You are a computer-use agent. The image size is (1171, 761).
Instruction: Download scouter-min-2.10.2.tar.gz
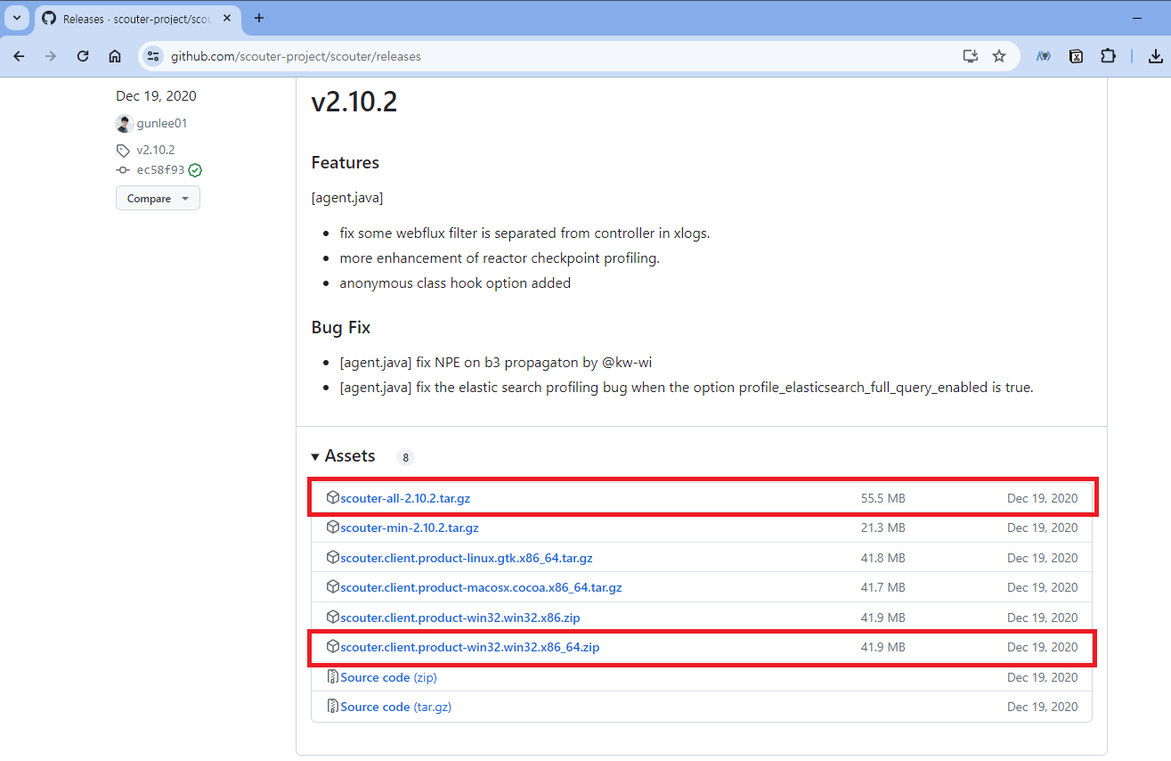pyautogui.click(x=409, y=528)
